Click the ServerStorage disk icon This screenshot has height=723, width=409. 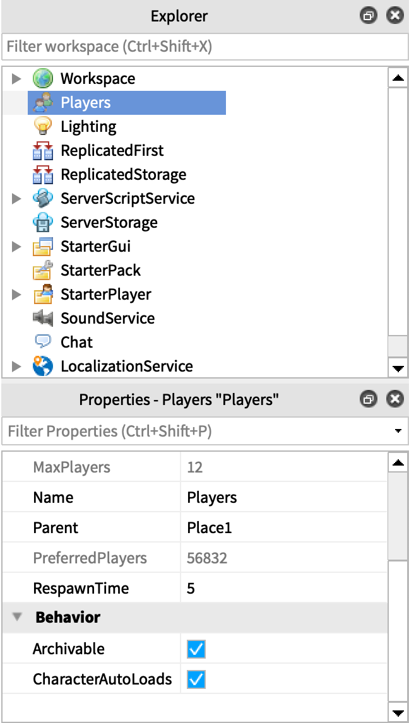click(x=42, y=223)
